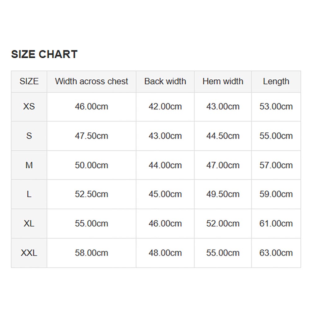Select the 63.00cm length cell
310x310 pixels.
pyautogui.click(x=276, y=253)
